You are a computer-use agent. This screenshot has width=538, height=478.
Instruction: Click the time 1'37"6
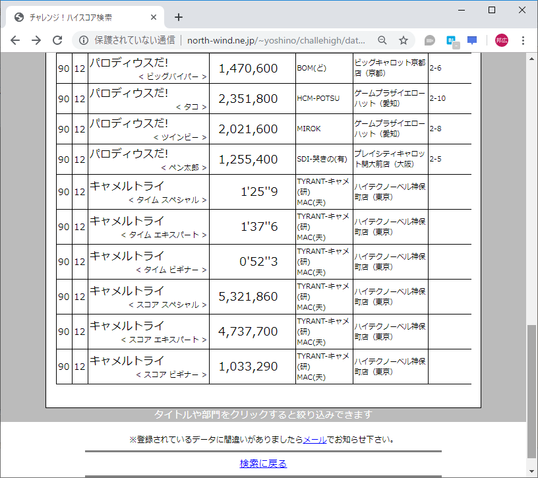[x=259, y=227]
